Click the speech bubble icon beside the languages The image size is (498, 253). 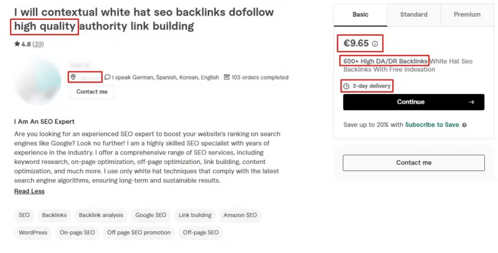(108, 77)
